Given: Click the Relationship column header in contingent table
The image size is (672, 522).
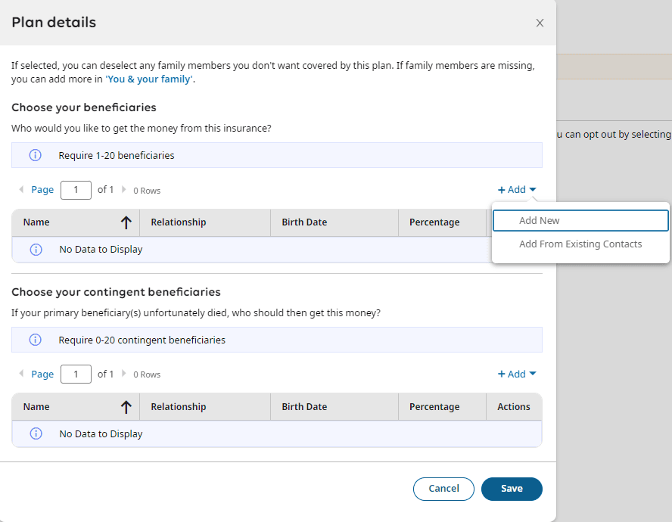Looking at the screenshot, I should pos(179,407).
